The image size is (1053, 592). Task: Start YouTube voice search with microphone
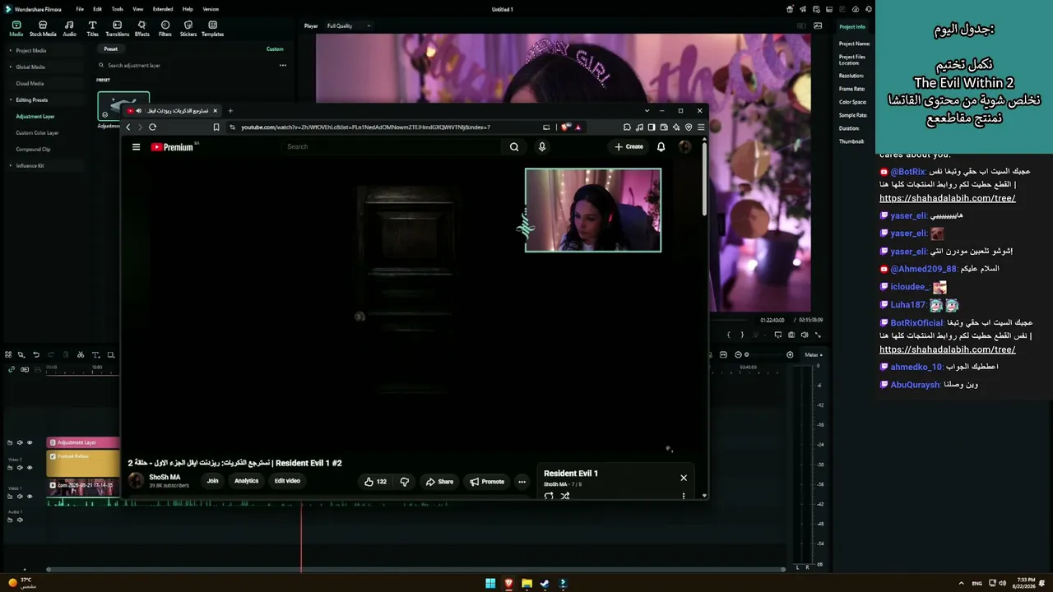[x=541, y=147]
